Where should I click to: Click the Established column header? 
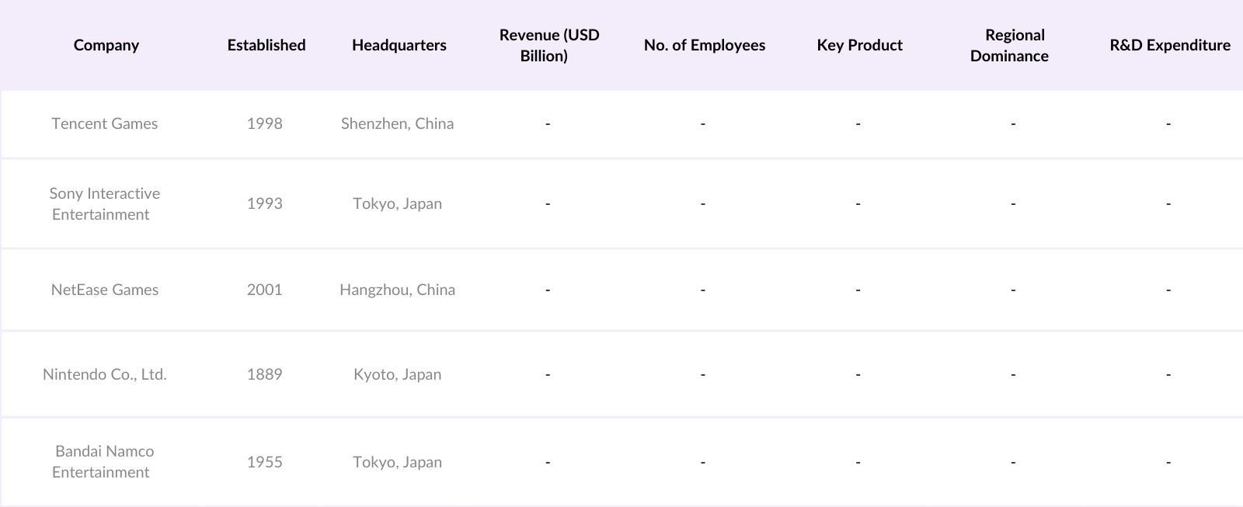[x=266, y=45]
